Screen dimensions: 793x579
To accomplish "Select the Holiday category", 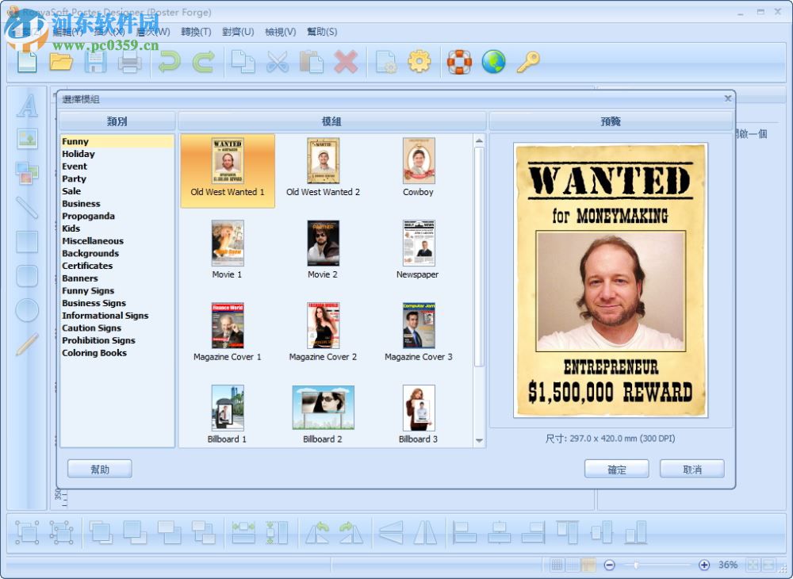I will pos(79,154).
